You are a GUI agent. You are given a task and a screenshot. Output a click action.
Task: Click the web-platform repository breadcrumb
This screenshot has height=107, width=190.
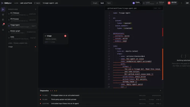[26, 3]
